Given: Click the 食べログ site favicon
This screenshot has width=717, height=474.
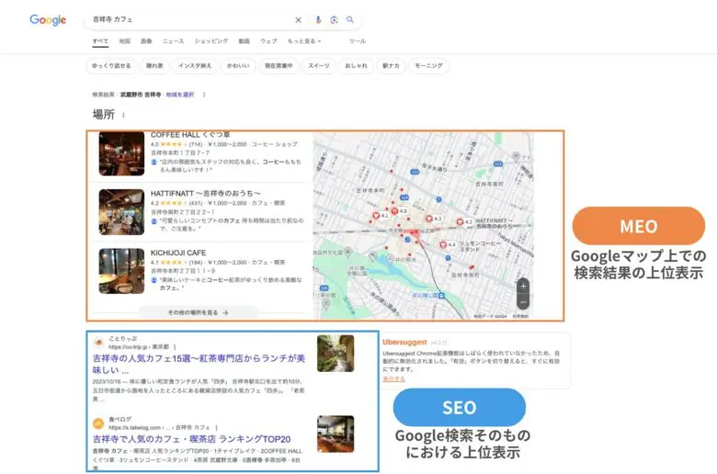Looking at the screenshot, I should tap(98, 423).
